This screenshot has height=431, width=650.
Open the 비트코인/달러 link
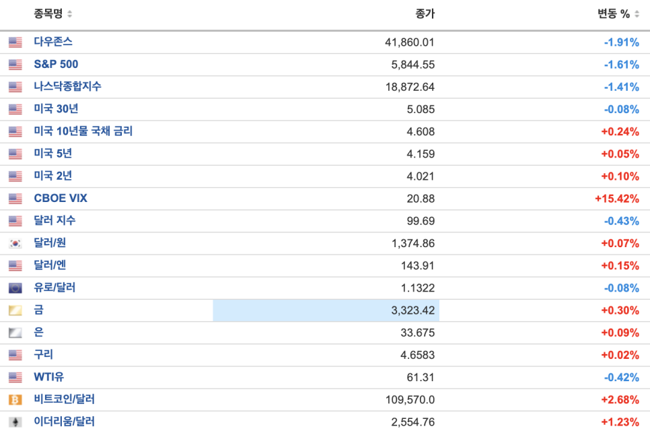[64, 399]
